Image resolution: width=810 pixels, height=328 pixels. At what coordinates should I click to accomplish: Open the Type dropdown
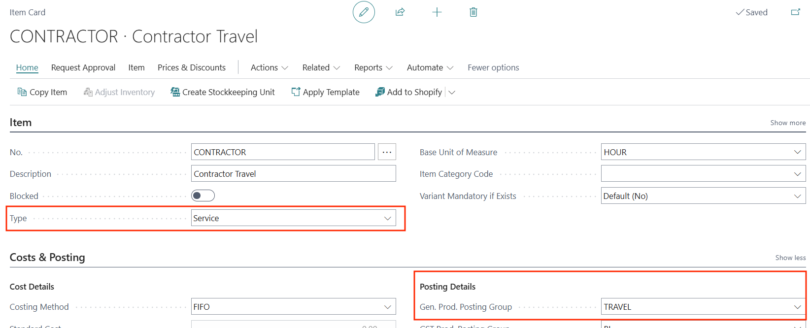[x=387, y=218]
